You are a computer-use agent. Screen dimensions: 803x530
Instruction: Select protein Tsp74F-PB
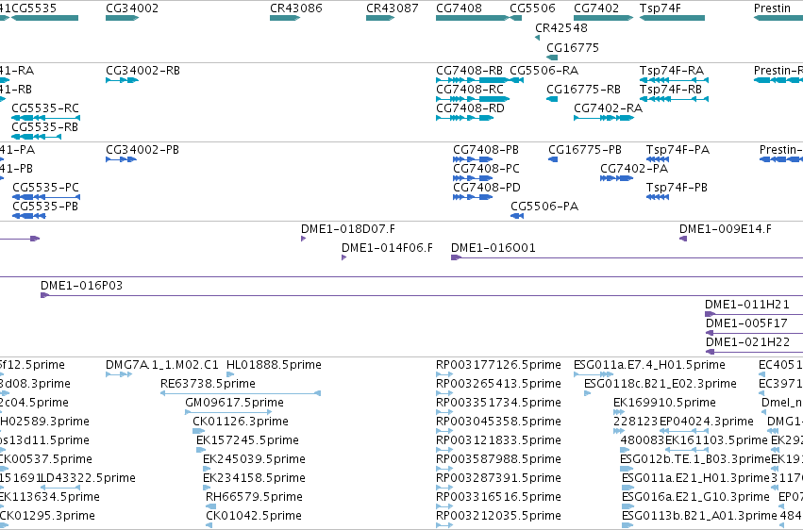click(658, 197)
